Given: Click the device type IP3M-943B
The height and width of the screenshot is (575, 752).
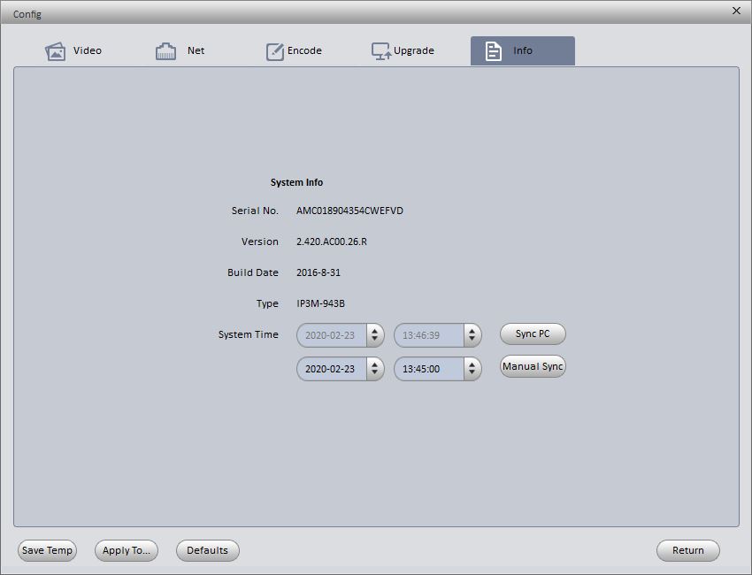Looking at the screenshot, I should (320, 303).
